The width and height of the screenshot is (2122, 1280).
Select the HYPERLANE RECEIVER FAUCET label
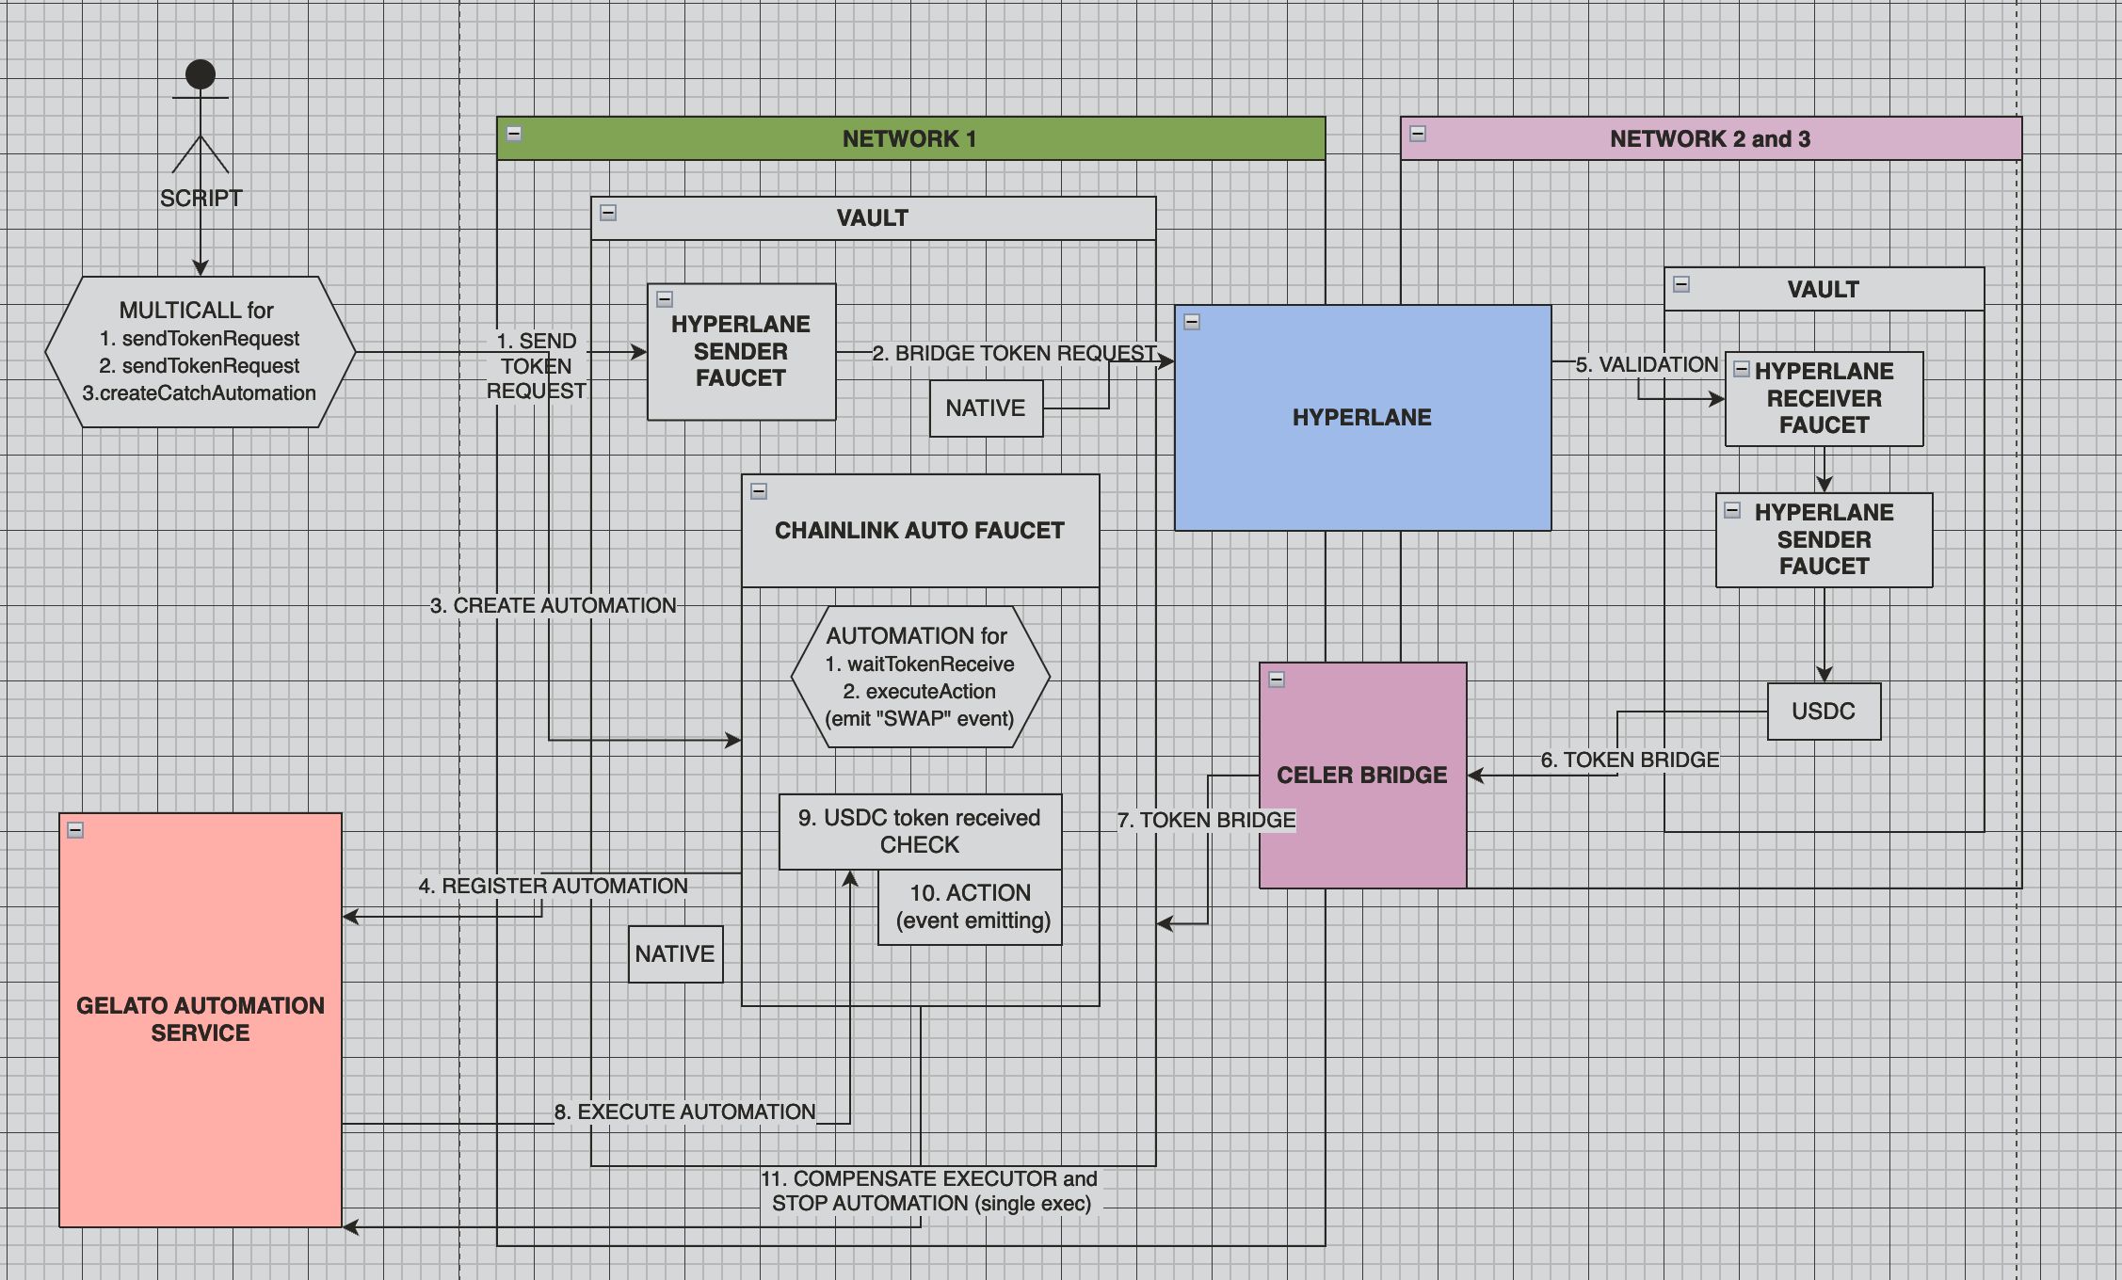tap(1824, 398)
